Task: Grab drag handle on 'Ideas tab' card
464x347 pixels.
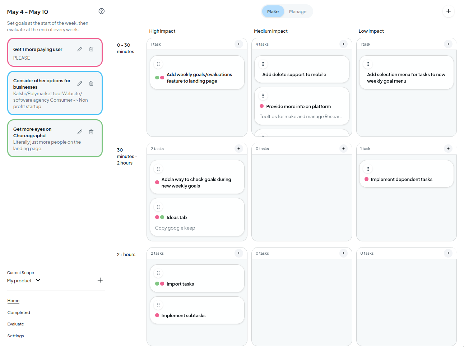Action: (x=158, y=207)
